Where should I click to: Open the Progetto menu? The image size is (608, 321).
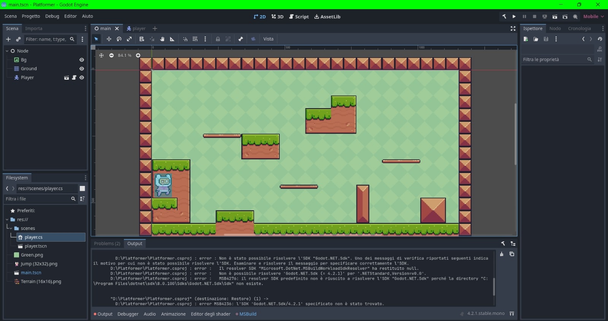tap(31, 16)
